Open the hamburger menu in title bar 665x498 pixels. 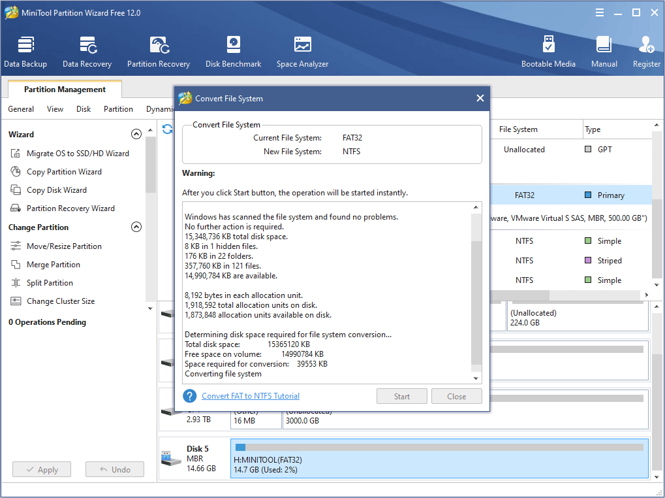tap(600, 12)
